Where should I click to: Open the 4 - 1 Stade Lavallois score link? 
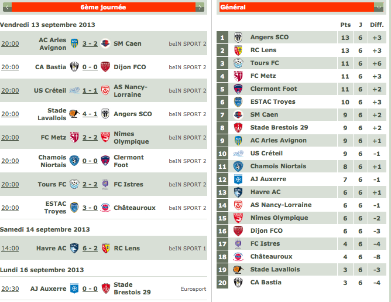tap(90, 114)
